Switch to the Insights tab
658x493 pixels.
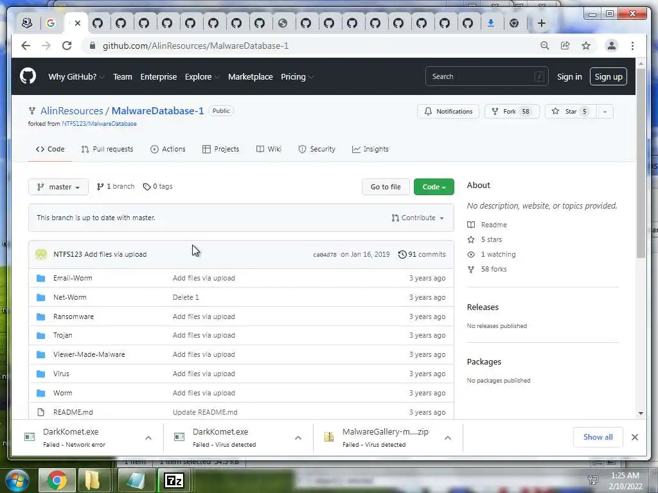[x=370, y=149]
